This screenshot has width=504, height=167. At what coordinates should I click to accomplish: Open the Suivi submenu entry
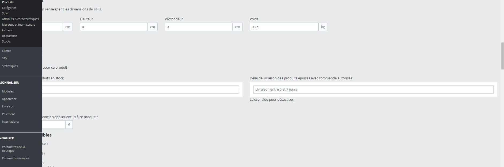[x=5, y=13]
